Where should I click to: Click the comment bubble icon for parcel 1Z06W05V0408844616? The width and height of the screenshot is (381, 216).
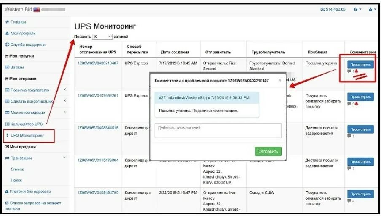pos(349,136)
